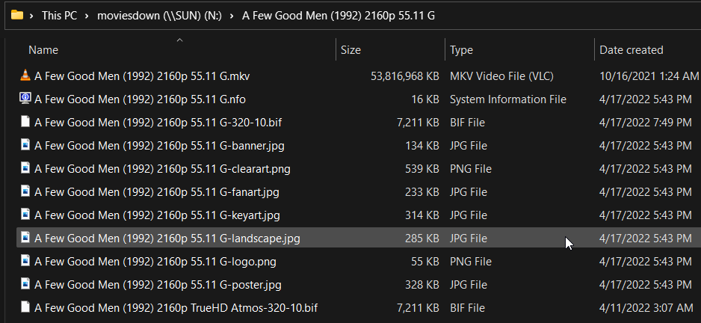The width and height of the screenshot is (701, 323).
Task: Click the blank file icon of TrueHD Atmos-320-10.bif
Action: [x=25, y=307]
